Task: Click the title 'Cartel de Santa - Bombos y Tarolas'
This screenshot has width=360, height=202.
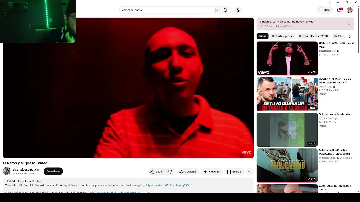Action: tap(335, 188)
